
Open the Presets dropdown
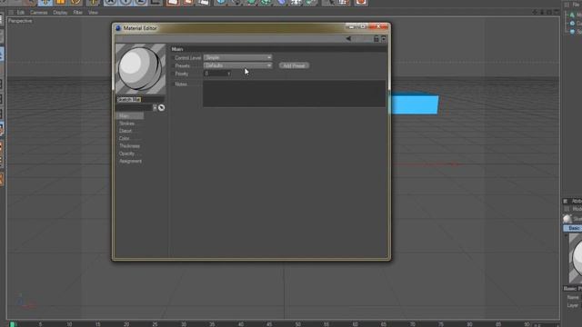pos(237,65)
